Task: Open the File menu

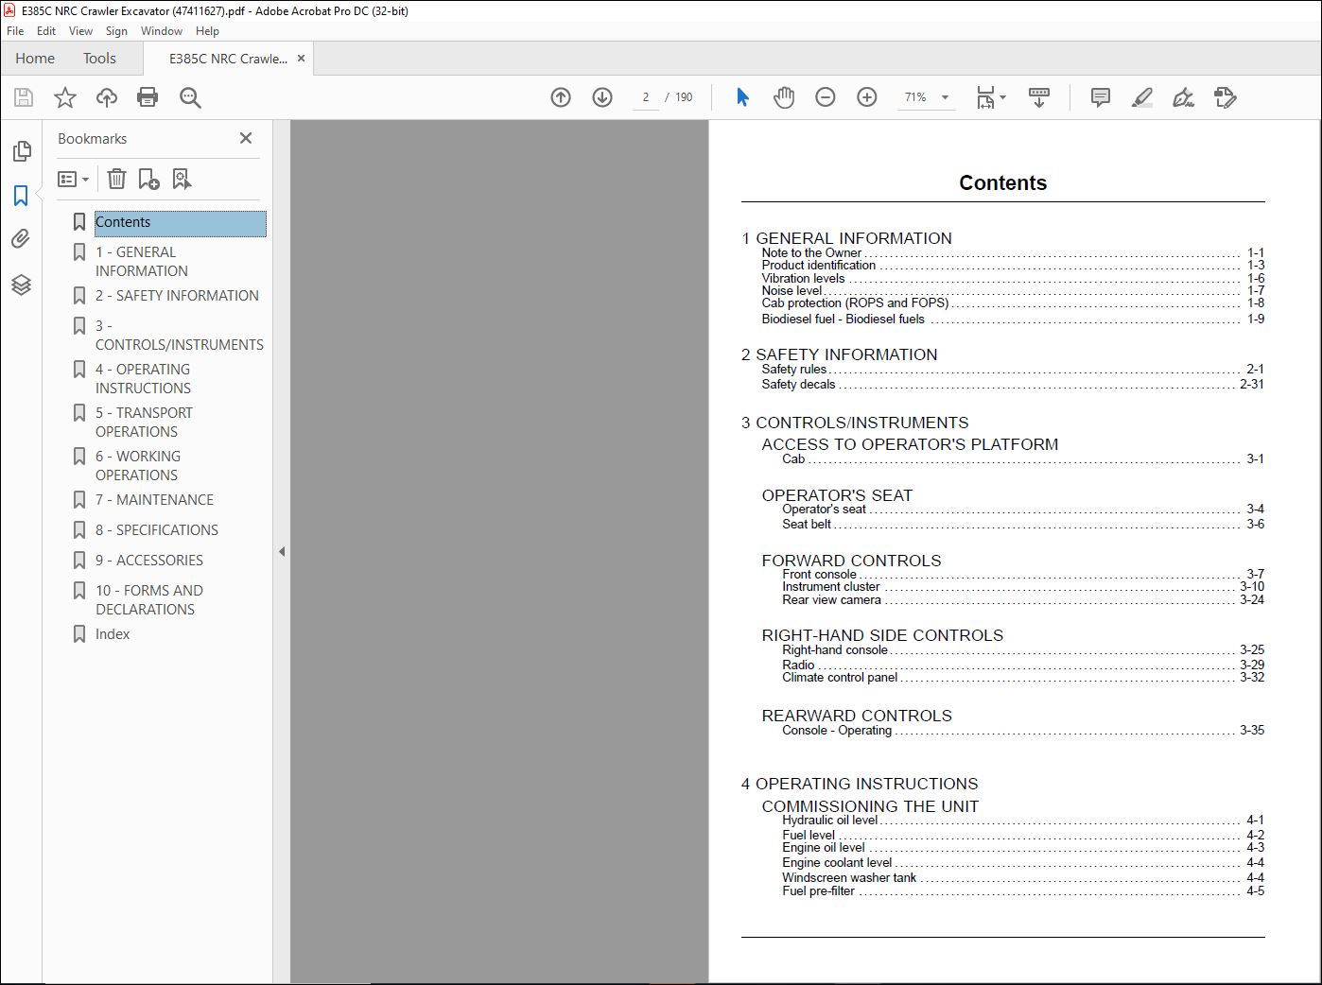Action: pyautogui.click(x=15, y=31)
